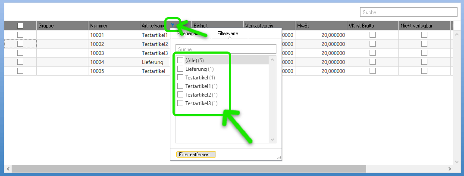Check the row selector for item 10004
Screen dimensions: 464x176
[x=20, y=62]
